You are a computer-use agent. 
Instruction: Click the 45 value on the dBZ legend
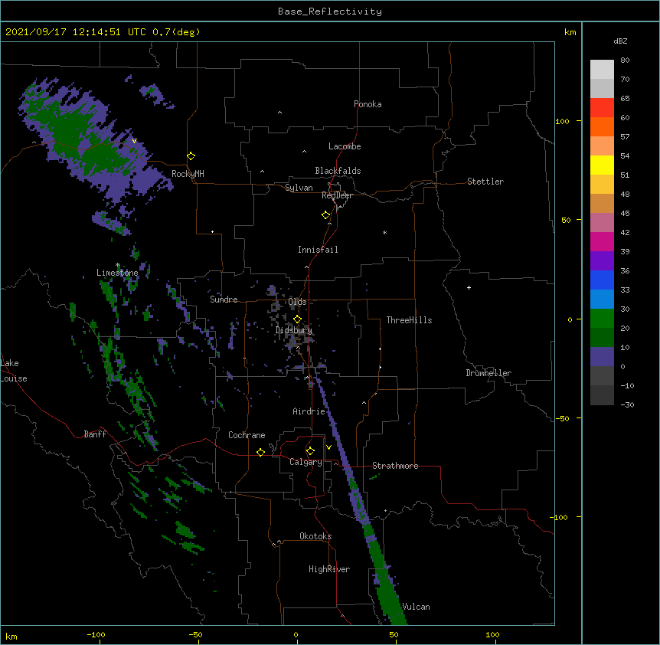tap(625, 213)
